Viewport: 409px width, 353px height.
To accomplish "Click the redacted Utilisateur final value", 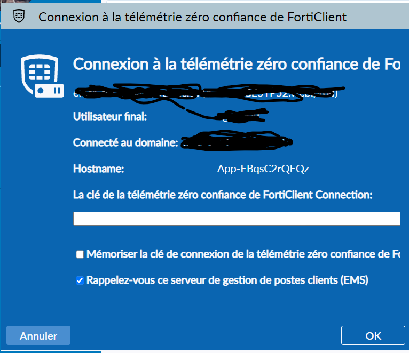I will (239, 115).
